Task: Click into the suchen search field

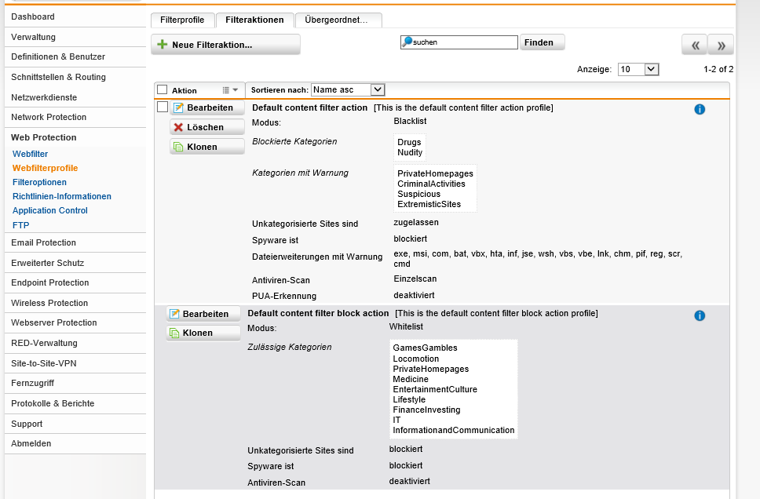Action: [x=463, y=42]
